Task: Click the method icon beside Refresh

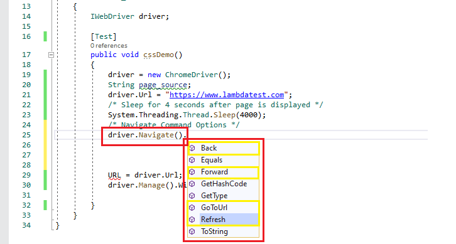Action: click(192, 220)
